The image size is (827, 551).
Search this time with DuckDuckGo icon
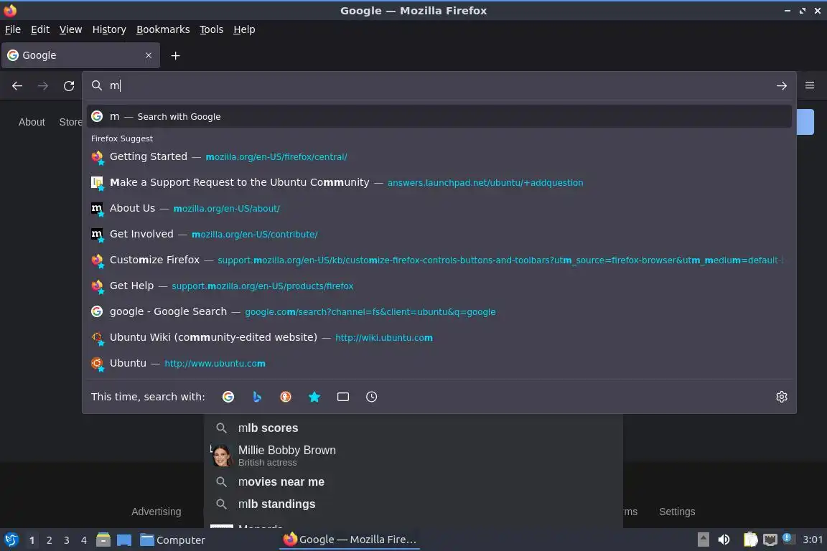coord(285,397)
